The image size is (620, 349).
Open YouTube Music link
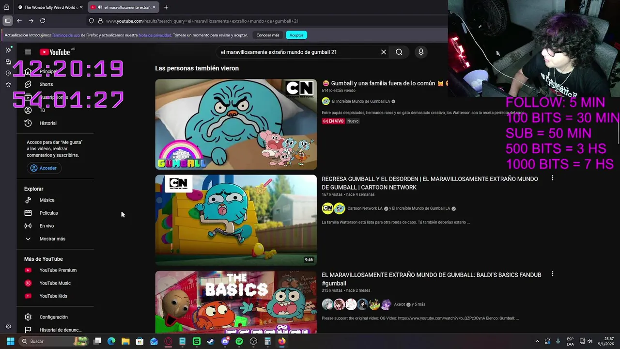pos(55,283)
